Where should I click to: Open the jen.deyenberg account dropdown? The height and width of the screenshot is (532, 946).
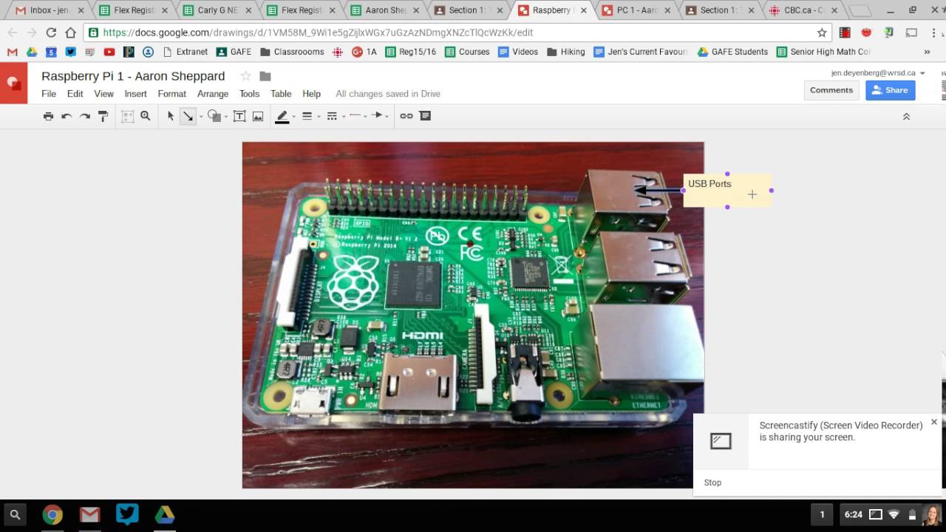[x=878, y=73]
